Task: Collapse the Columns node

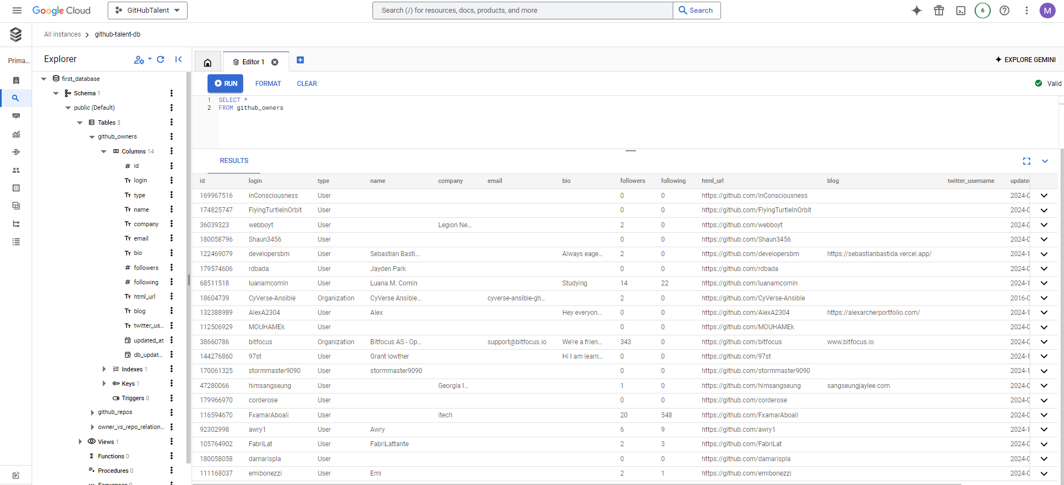Action: [x=104, y=151]
